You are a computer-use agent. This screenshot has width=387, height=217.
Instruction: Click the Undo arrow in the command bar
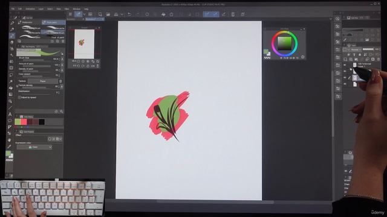(x=129, y=14)
